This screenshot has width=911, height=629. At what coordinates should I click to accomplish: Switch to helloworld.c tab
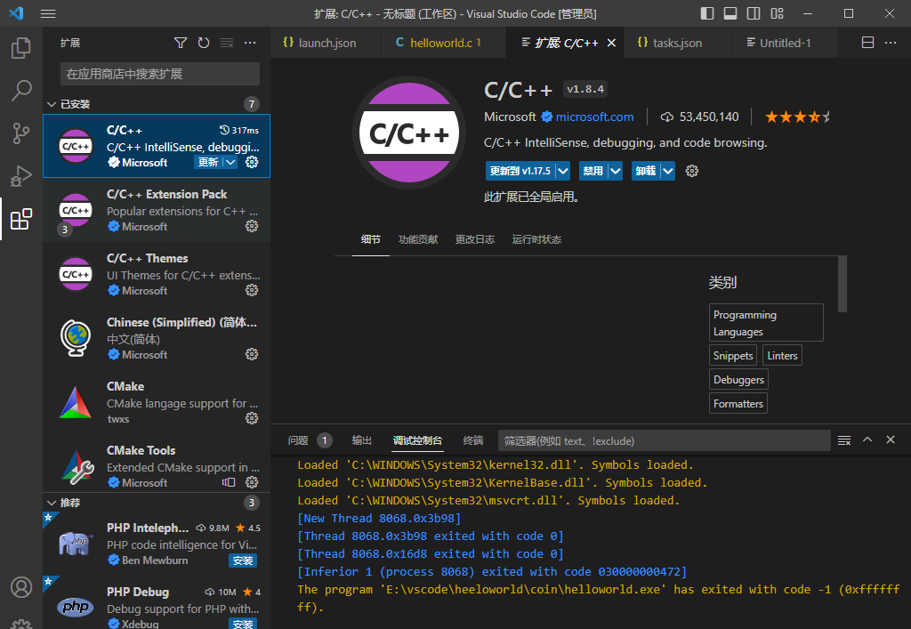tap(443, 43)
